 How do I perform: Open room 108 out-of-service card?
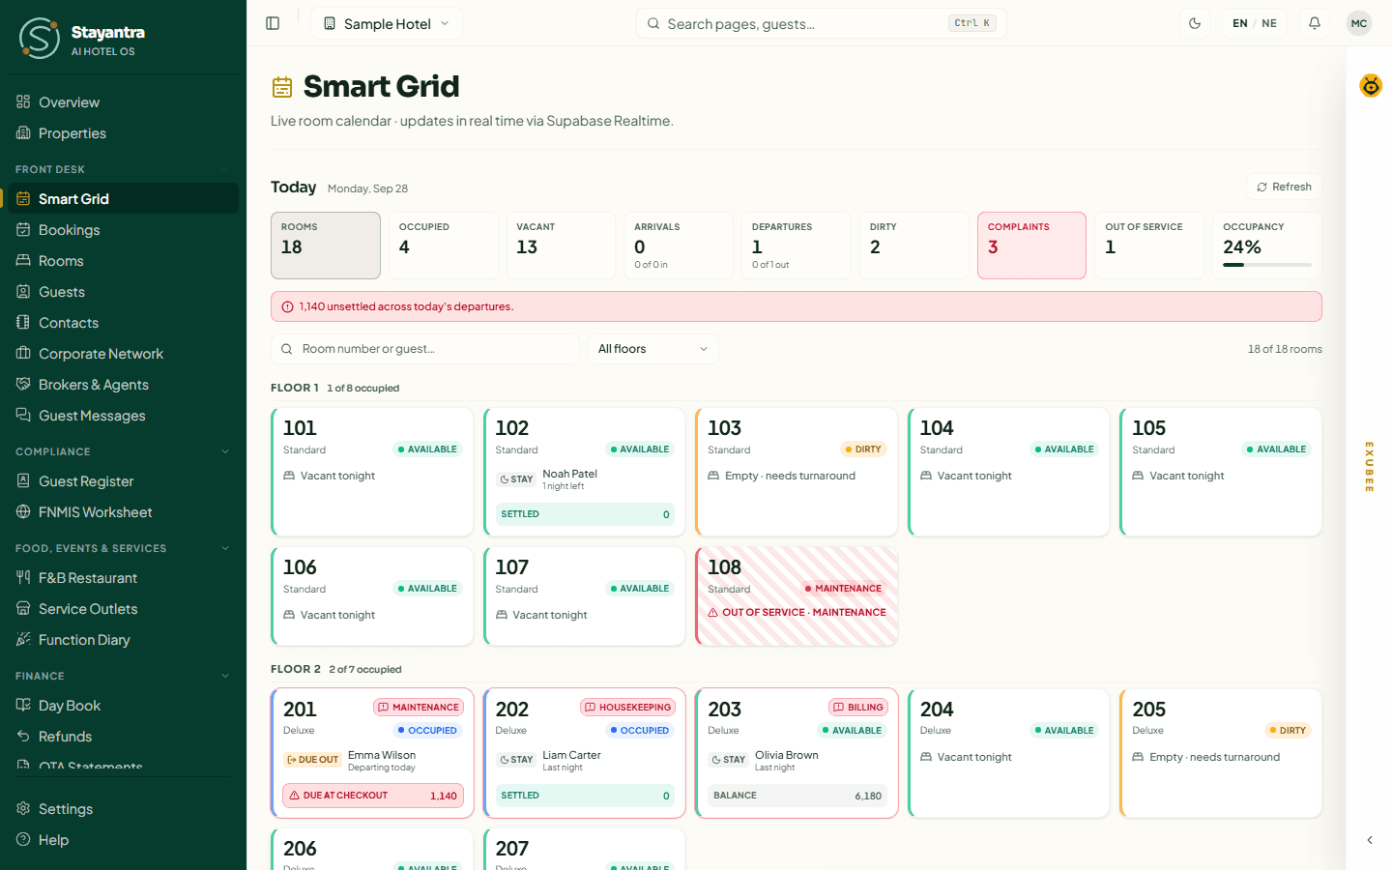797,596
